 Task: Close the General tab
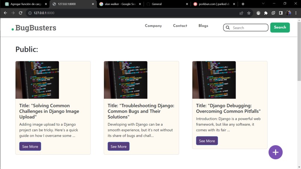coord(187,4)
